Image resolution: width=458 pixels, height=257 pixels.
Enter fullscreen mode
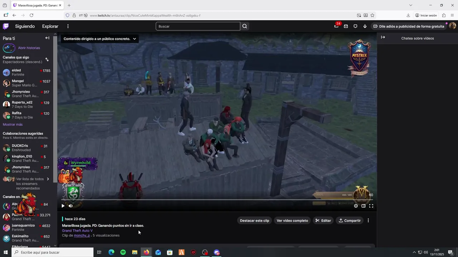tap(371, 206)
